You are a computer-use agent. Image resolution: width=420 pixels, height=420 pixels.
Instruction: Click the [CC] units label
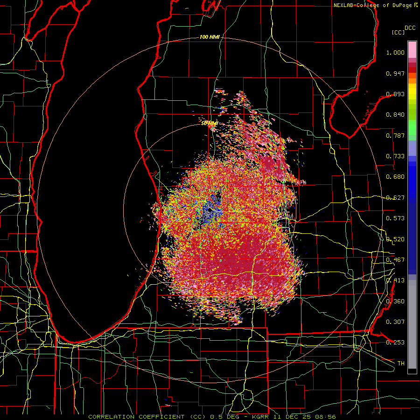tap(399, 32)
